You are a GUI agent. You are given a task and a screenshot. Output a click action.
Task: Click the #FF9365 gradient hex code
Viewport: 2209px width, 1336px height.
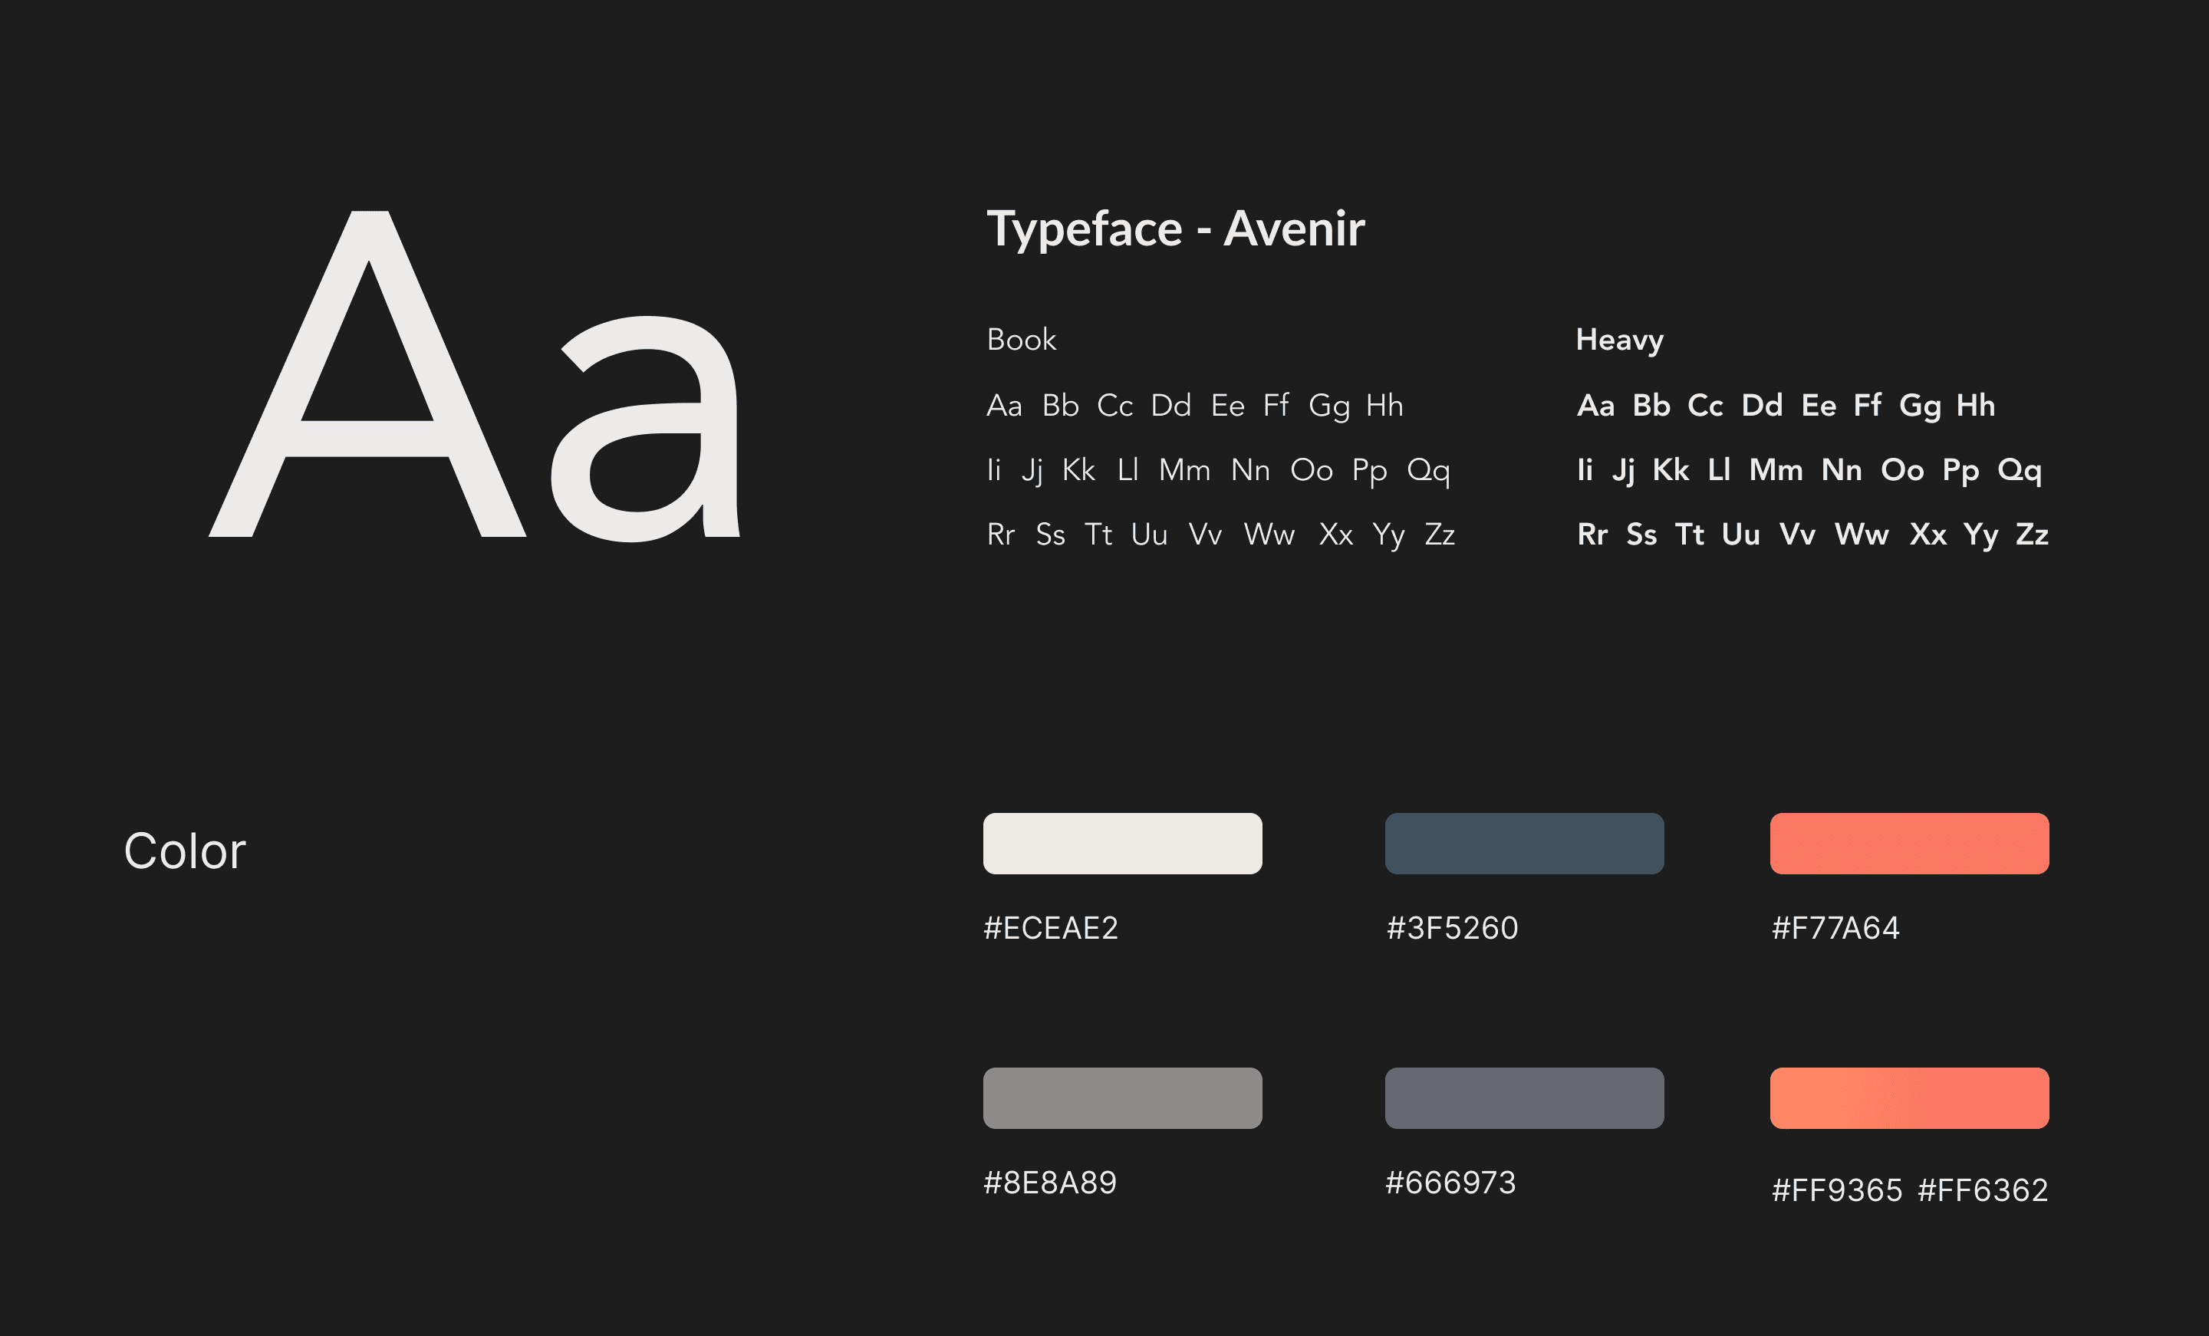coord(1836,1190)
